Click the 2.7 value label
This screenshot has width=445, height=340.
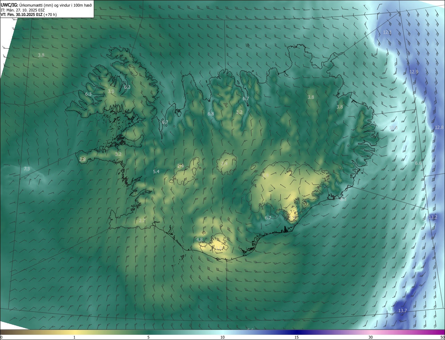142,220
